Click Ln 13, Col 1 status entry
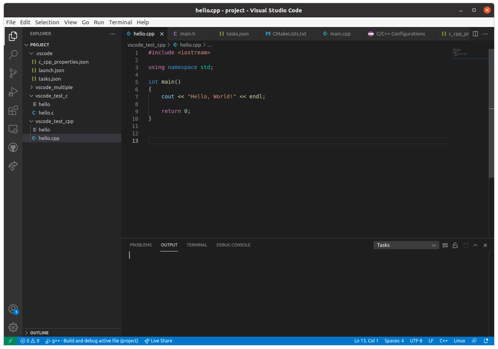Viewport: 498px width, 349px height. (x=366, y=341)
